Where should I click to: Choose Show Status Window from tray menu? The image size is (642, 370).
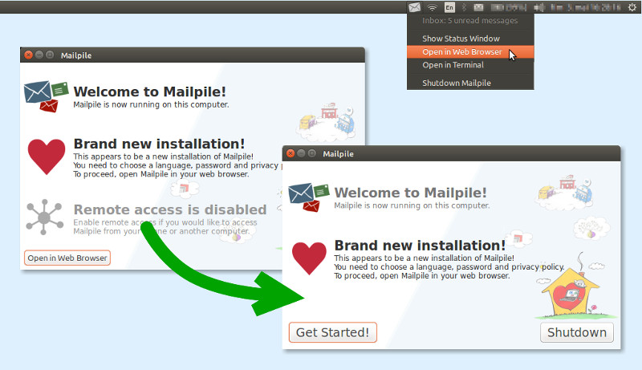tap(470, 39)
